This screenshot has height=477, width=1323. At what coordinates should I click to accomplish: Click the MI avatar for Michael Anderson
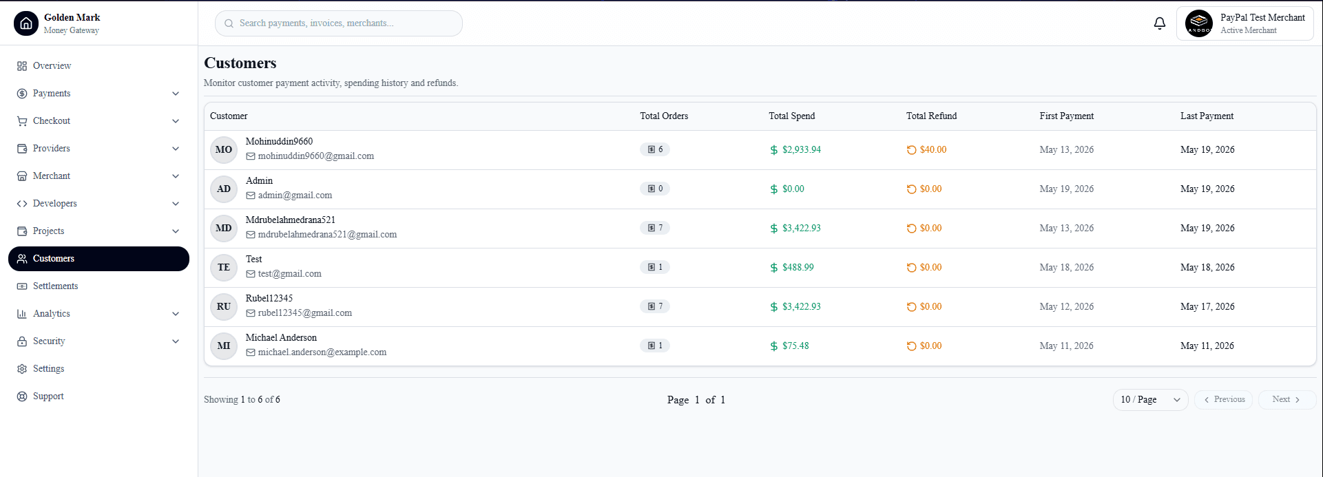[x=224, y=346]
